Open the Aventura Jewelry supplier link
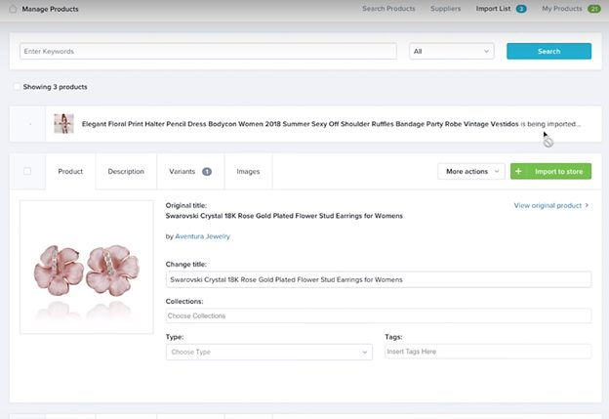 (x=202, y=236)
